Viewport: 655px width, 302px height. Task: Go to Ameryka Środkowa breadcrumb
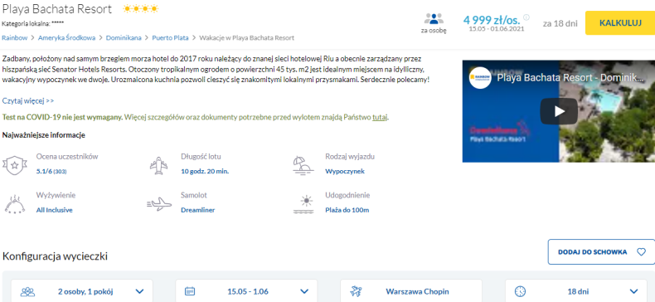click(x=66, y=37)
